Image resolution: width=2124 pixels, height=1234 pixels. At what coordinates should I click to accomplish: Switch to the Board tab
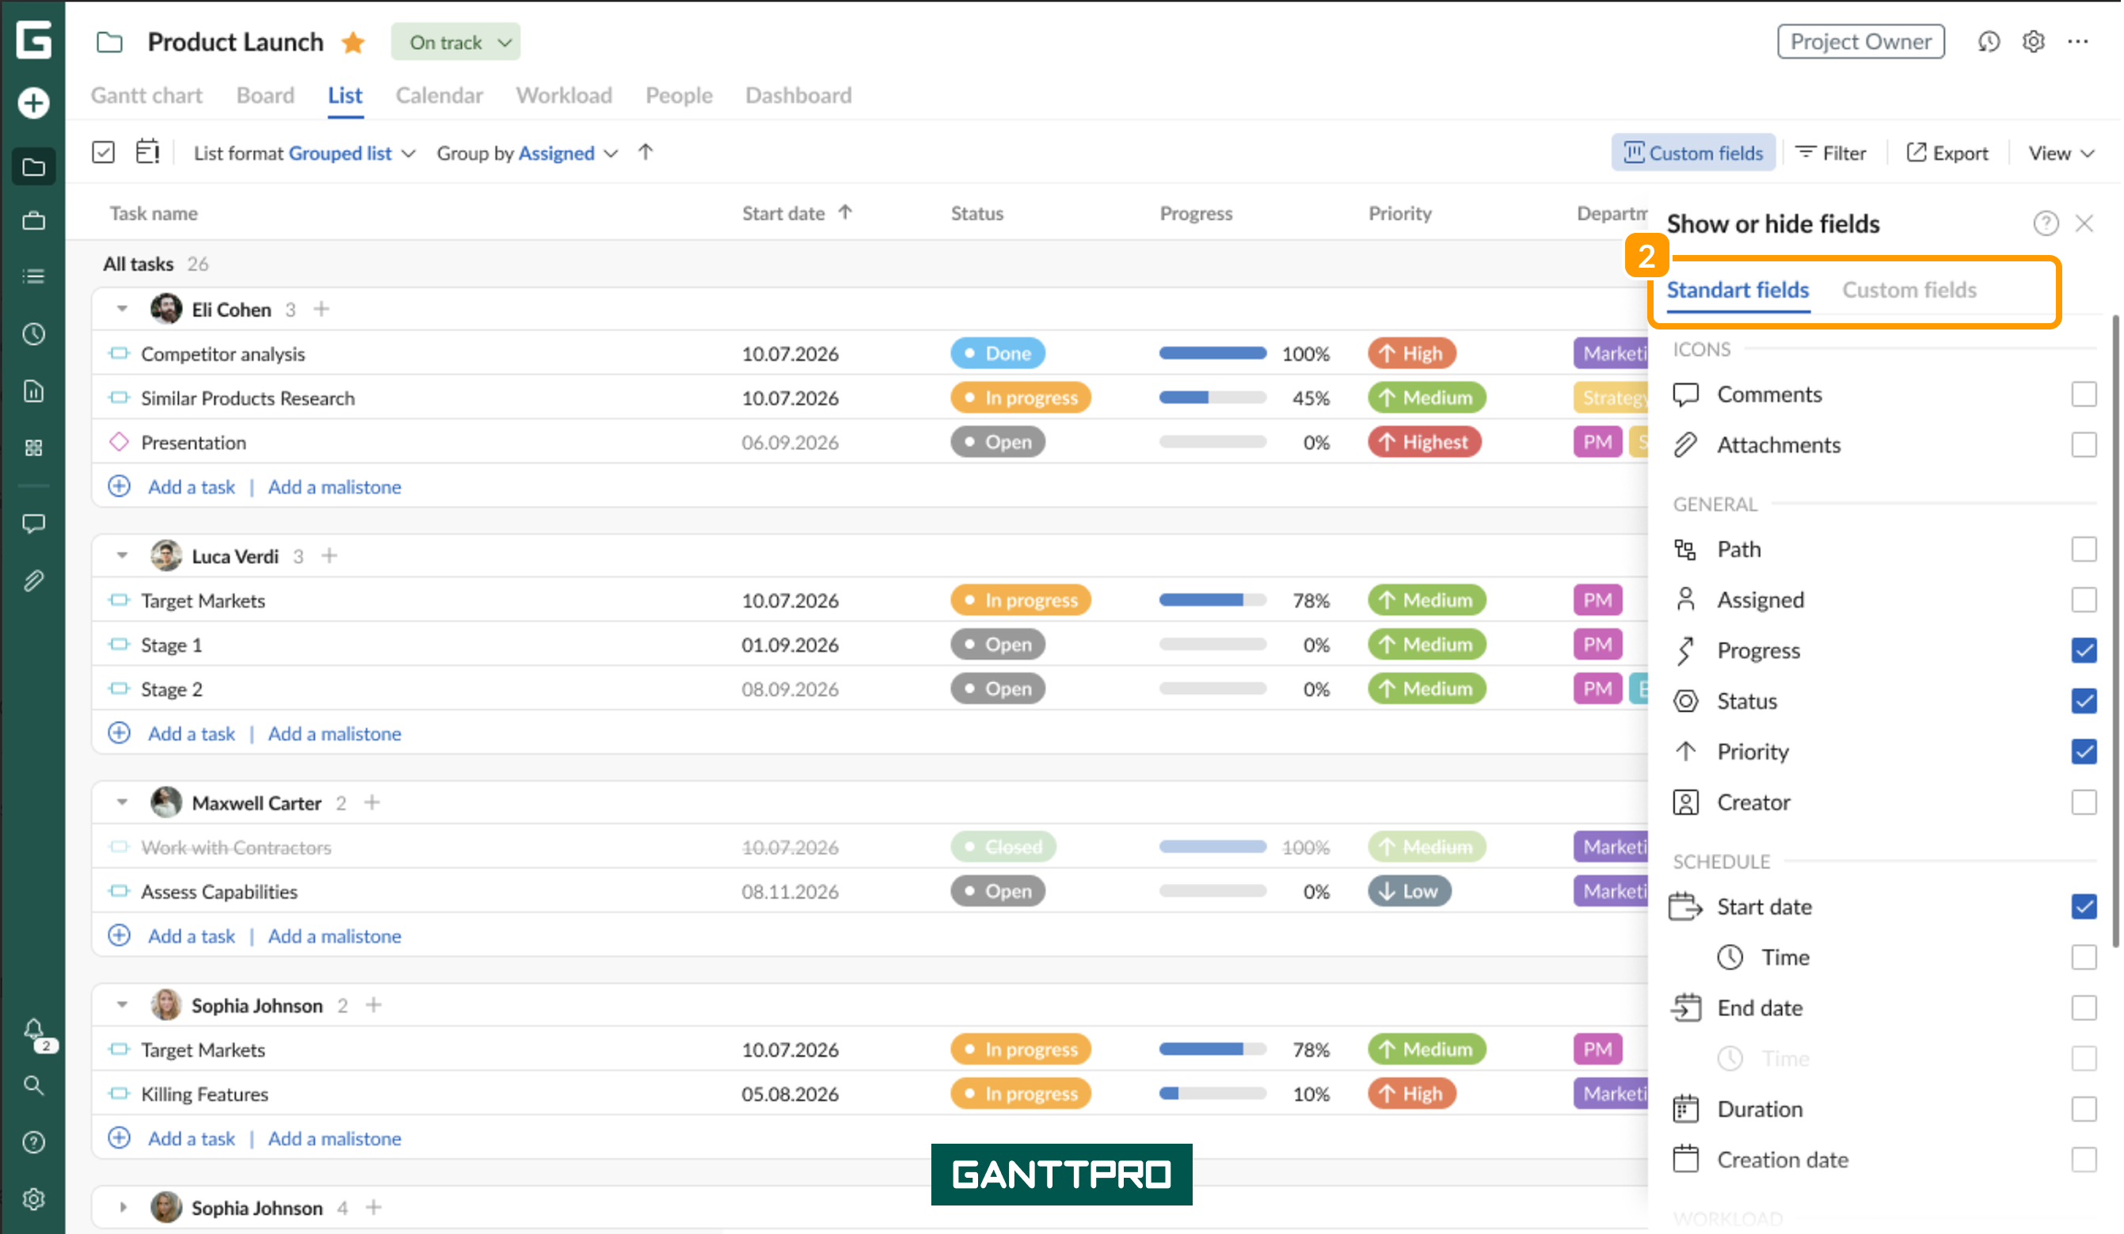[265, 95]
